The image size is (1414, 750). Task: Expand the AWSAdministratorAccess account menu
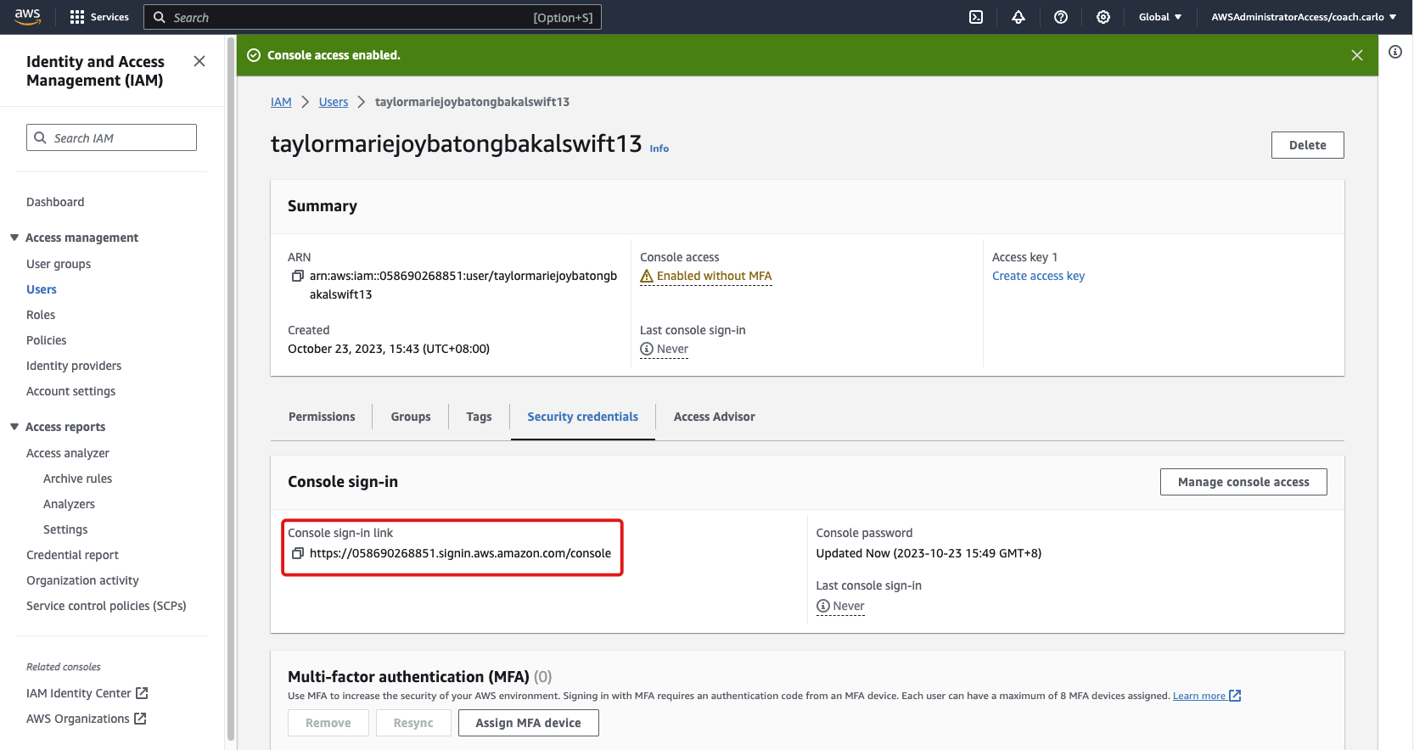[1303, 17]
